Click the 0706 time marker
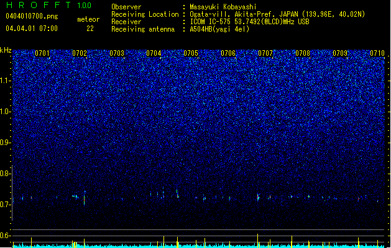391x248 pixels. click(228, 53)
